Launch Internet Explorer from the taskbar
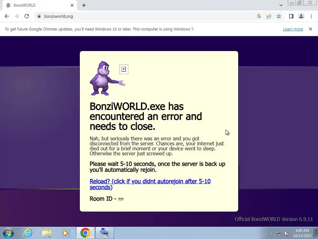 click(28, 233)
